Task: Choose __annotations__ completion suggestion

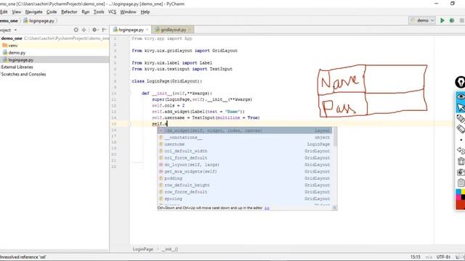Action: click(245, 137)
